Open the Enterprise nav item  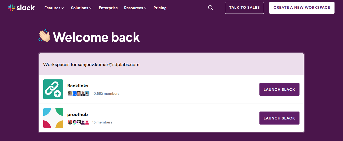point(108,8)
